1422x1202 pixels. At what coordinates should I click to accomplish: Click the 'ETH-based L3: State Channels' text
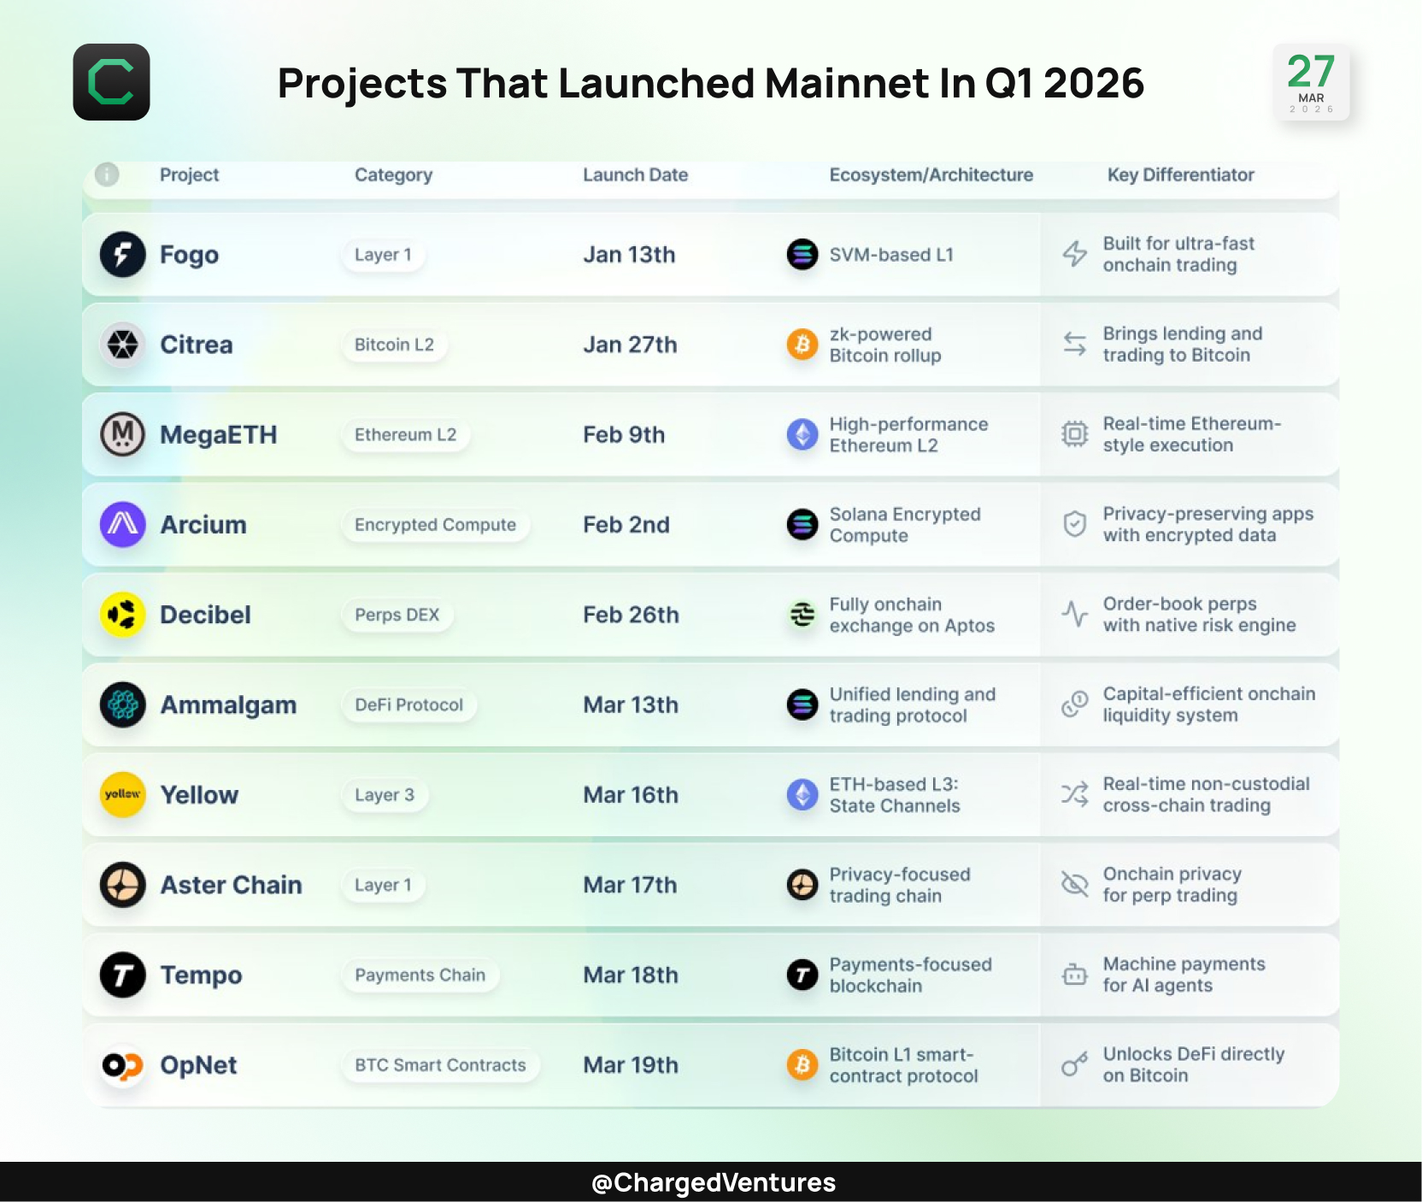click(x=895, y=795)
